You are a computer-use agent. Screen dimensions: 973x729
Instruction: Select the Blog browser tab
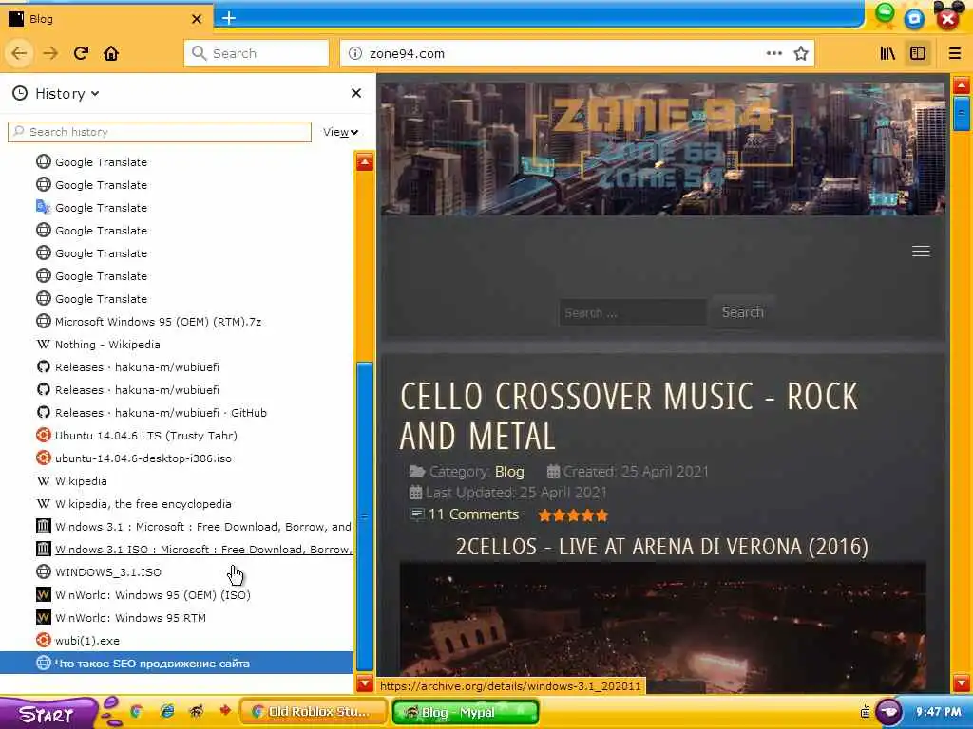(105, 19)
